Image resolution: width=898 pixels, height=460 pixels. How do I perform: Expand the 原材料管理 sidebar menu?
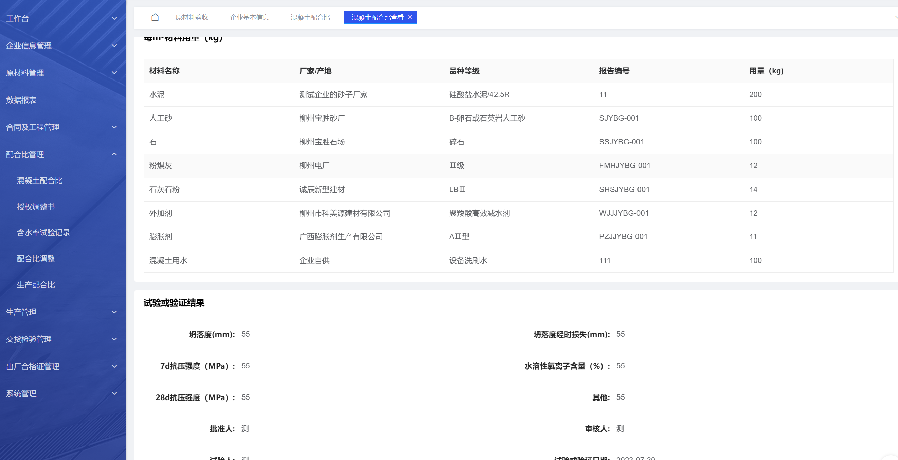(63, 73)
